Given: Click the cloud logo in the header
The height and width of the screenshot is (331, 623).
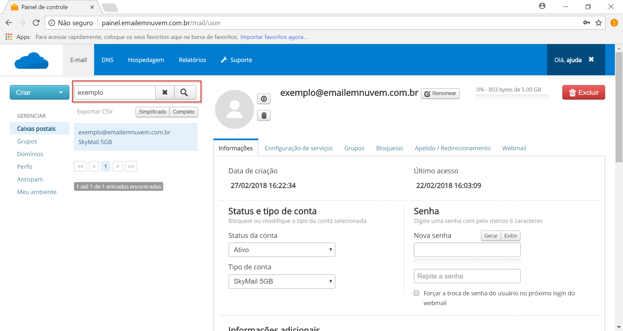Looking at the screenshot, I should point(31,60).
